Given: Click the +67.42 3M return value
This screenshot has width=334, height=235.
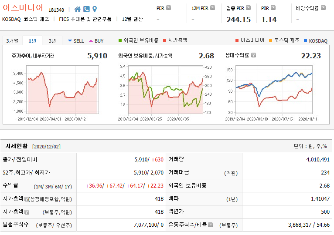Looking at the screenshot, I should tap(114, 186).
